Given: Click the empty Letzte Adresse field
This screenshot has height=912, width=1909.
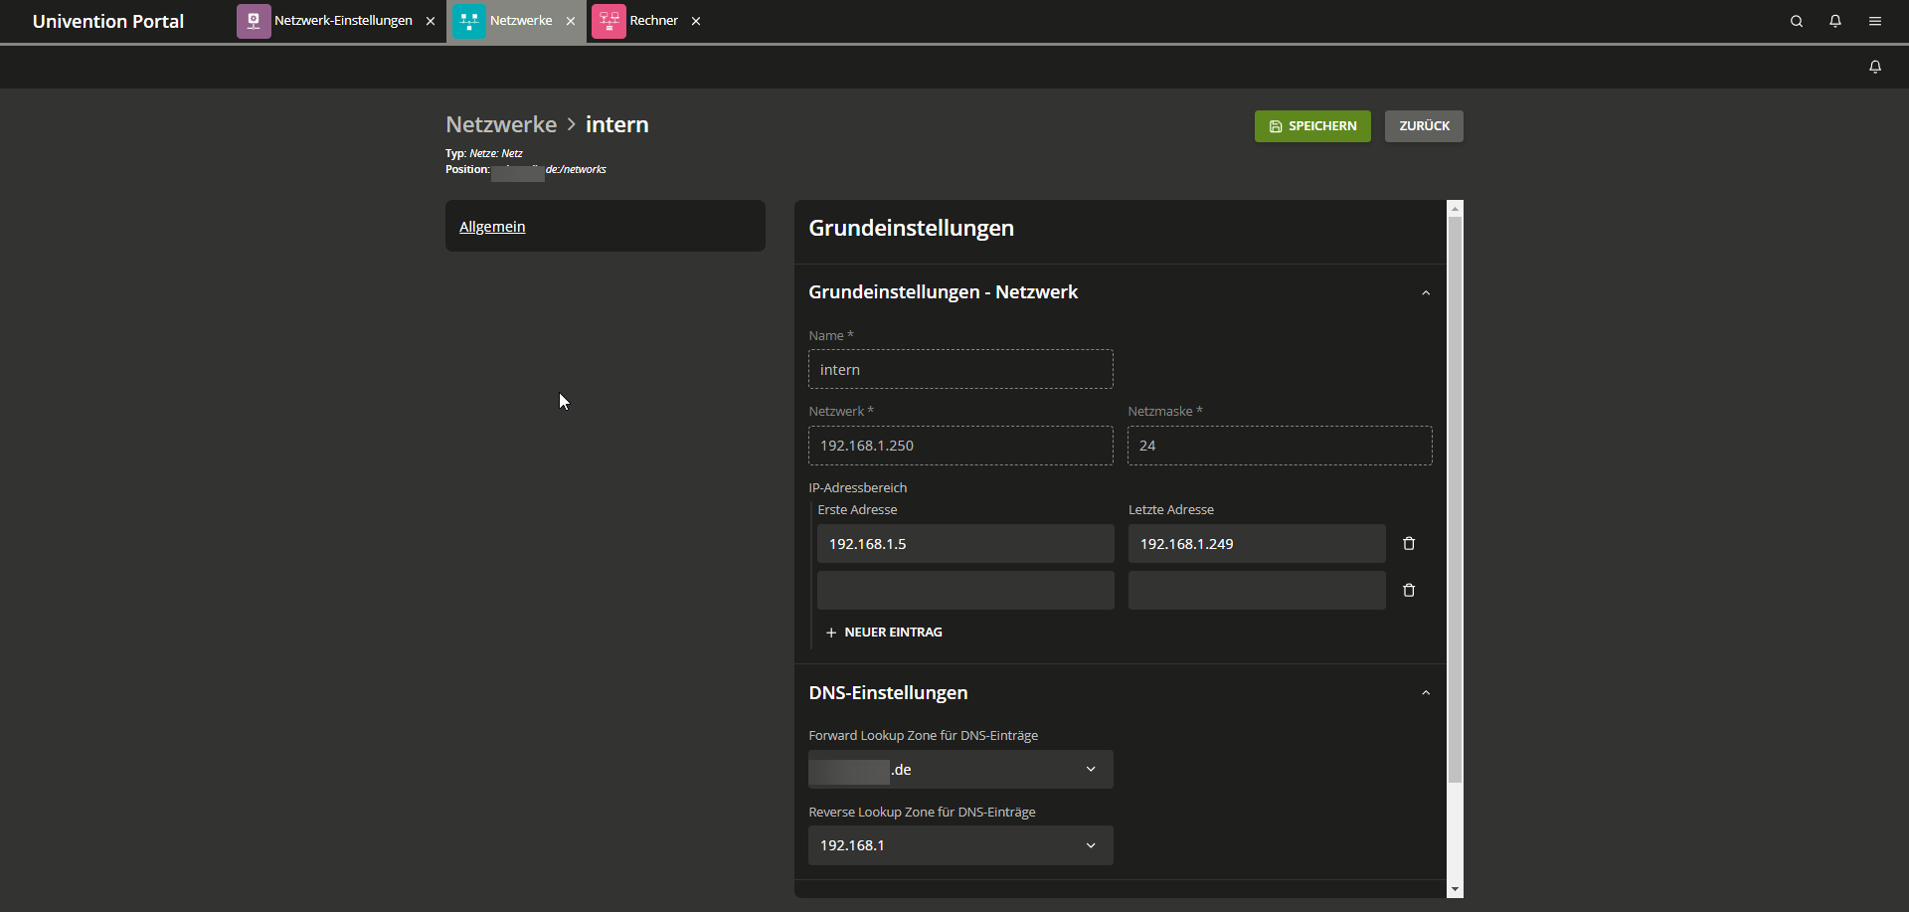Looking at the screenshot, I should click(1257, 591).
